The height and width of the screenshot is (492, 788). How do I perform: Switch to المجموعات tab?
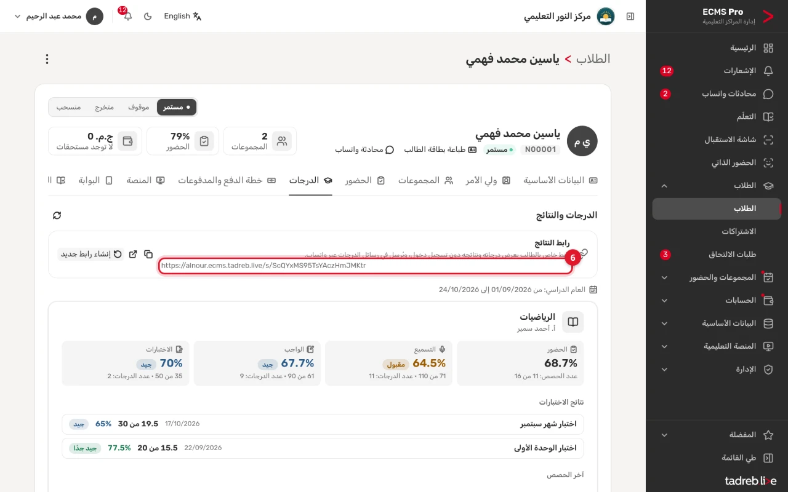[x=425, y=180]
